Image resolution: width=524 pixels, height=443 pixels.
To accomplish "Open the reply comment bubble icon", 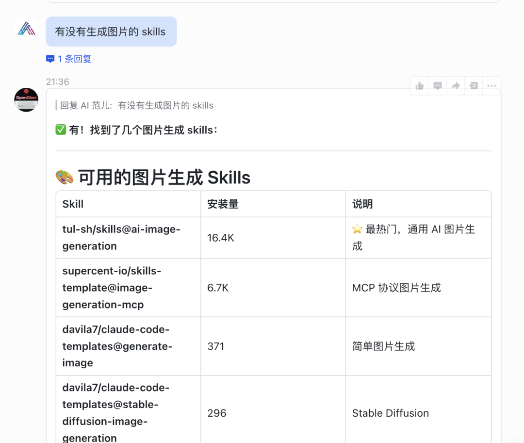I will (438, 86).
